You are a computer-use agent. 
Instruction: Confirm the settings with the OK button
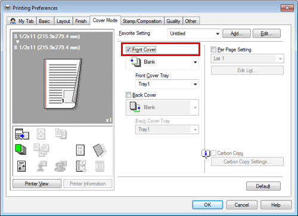coord(207,205)
